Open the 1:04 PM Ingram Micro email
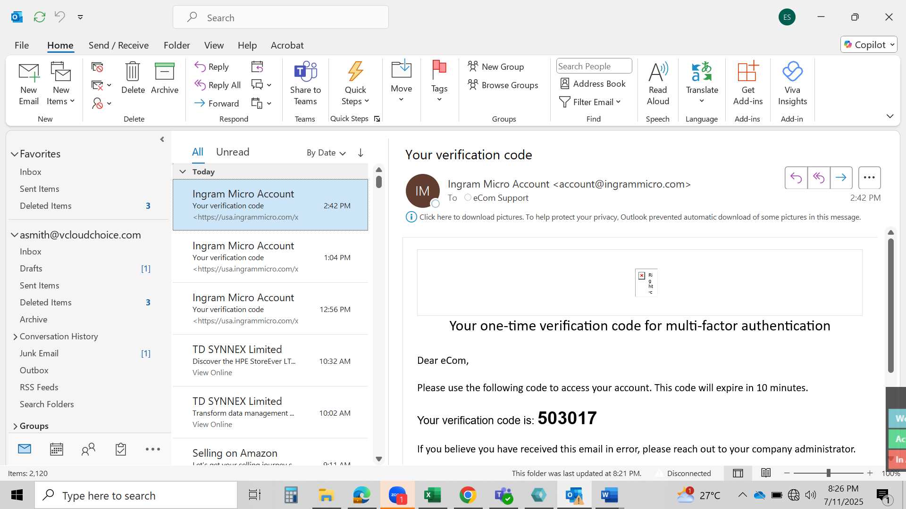Screen dimensions: 906x509 click(x=270, y=257)
